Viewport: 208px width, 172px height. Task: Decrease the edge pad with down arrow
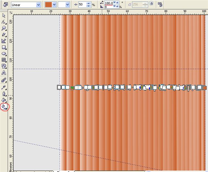tap(114, 7)
